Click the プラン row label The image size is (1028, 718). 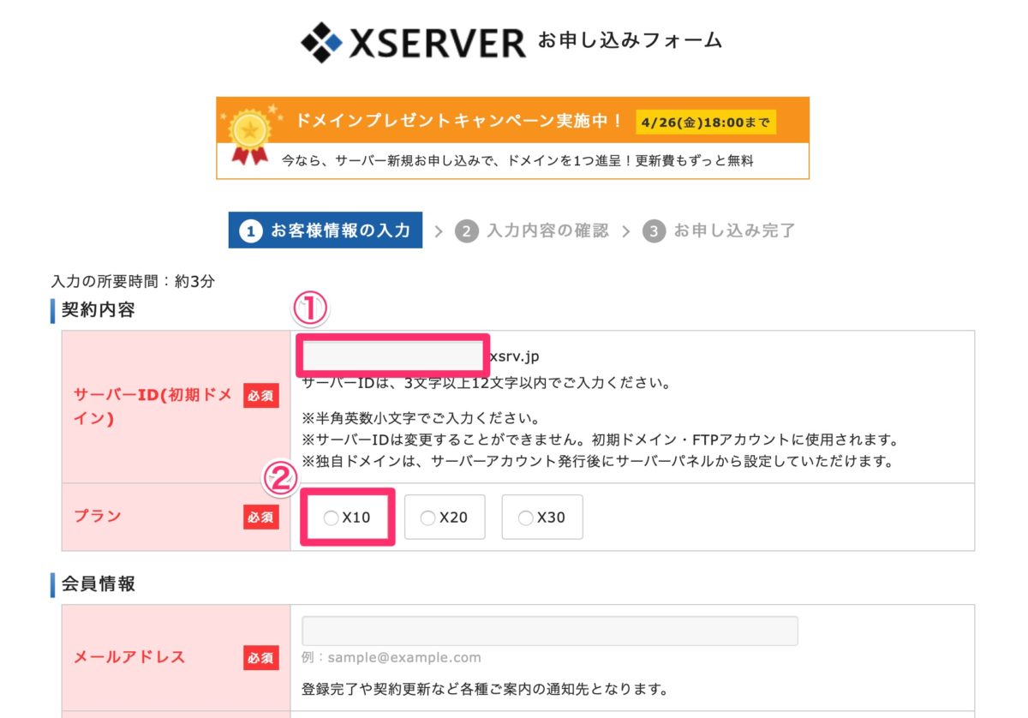pyautogui.click(x=97, y=517)
